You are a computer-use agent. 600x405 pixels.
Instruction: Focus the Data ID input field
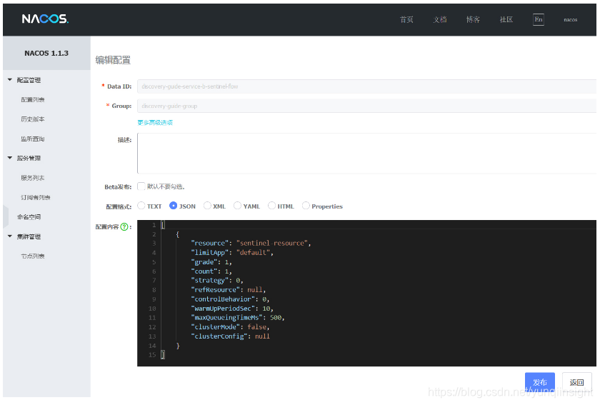[366, 86]
